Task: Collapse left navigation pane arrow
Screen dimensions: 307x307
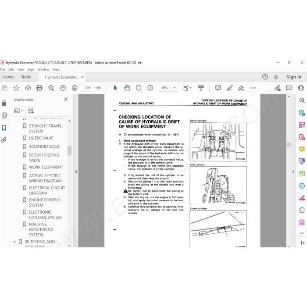Action: tap(76, 171)
